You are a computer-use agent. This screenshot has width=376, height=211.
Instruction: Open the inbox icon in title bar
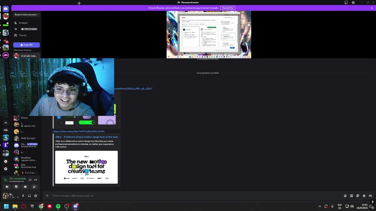click(346, 3)
